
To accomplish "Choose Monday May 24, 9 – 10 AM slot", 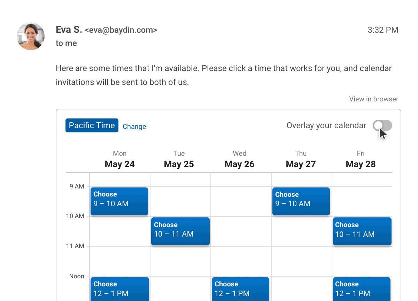I will click(119, 201).
